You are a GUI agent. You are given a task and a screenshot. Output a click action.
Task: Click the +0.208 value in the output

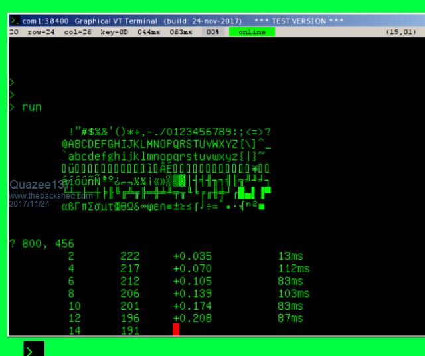193,319
